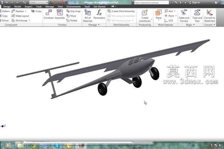Open the Tools ribbon tab
Screen dimensions: 224x149
tap(39, 7)
